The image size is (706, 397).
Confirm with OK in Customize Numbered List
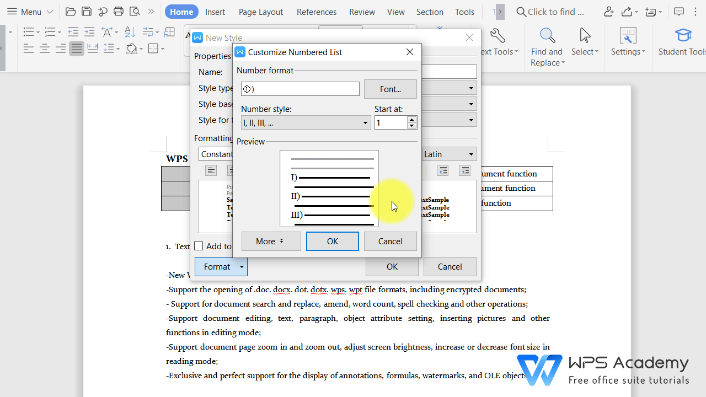[x=332, y=241]
